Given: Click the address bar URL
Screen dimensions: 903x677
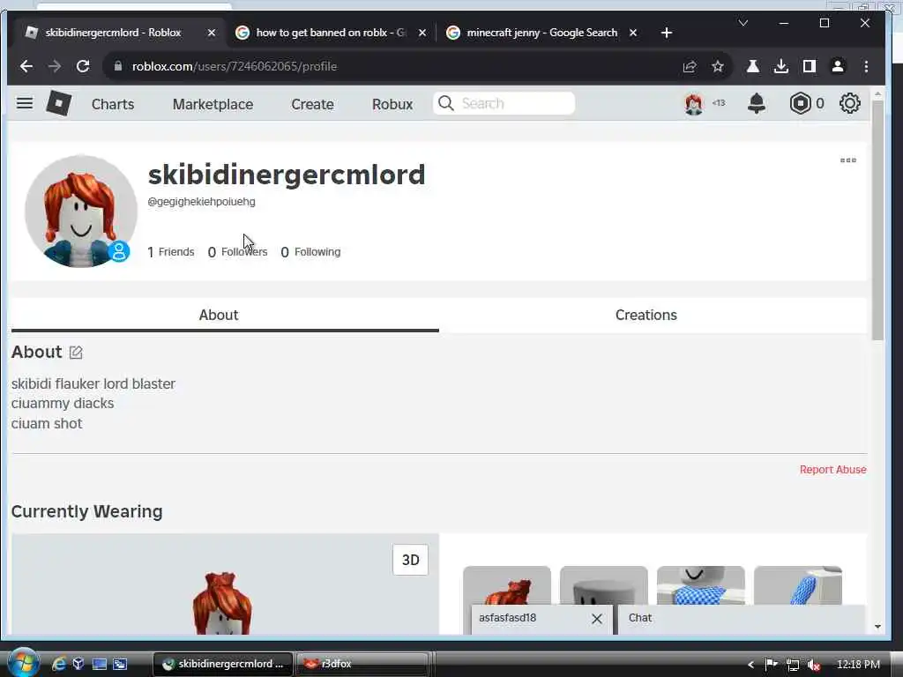Looking at the screenshot, I should click(x=235, y=66).
